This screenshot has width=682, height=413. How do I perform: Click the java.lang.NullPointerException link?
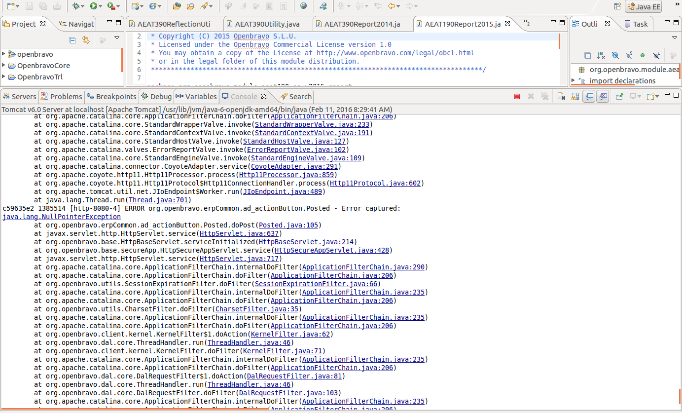(62, 217)
